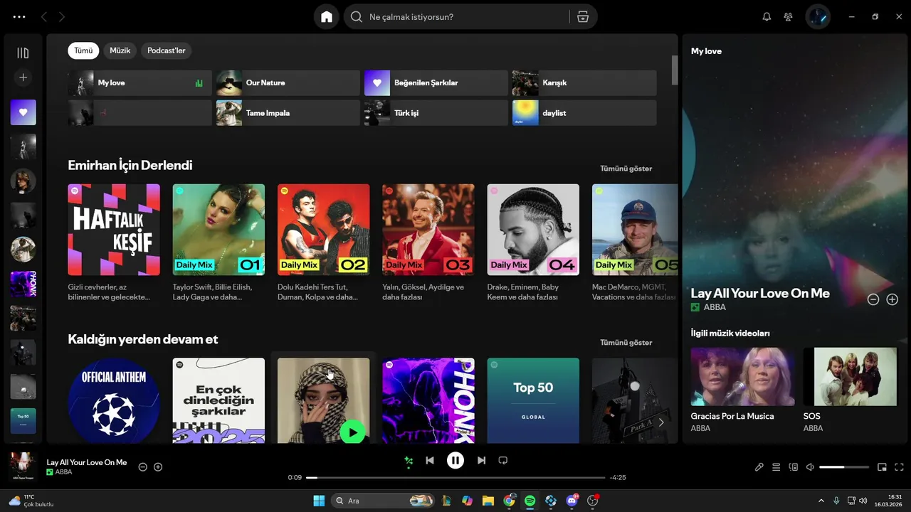Toggle the lyrics microphone icon

(x=759, y=467)
